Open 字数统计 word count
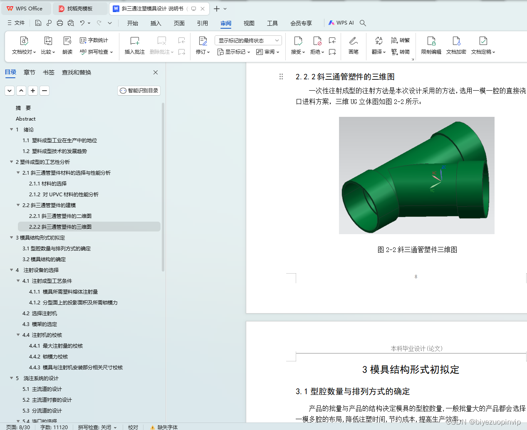527x430 pixels. pyautogui.click(x=94, y=40)
